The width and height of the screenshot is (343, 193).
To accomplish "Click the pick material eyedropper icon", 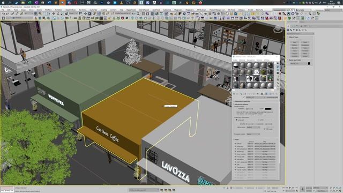I will point(244,98).
